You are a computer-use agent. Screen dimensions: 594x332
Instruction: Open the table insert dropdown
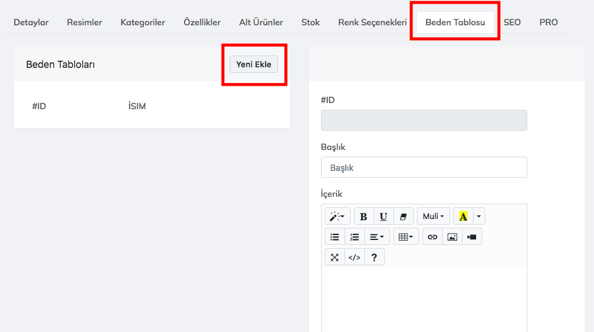[406, 237]
